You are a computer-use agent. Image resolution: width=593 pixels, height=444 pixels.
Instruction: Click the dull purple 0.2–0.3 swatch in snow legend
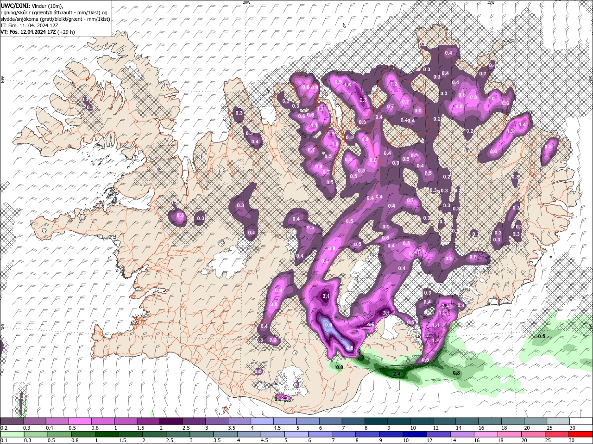click(x=12, y=421)
